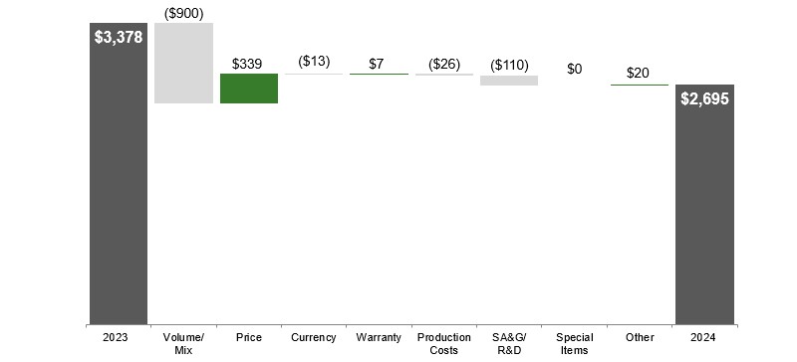
Task: Click the green Price bar
Action: [x=249, y=89]
